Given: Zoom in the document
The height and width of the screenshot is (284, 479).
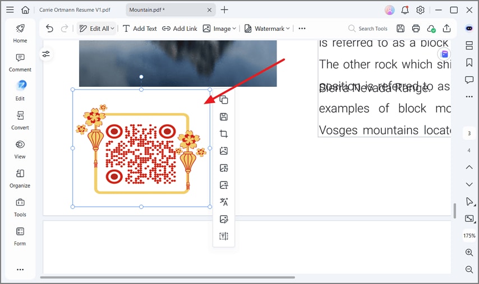Looking at the screenshot, I should [x=469, y=252].
